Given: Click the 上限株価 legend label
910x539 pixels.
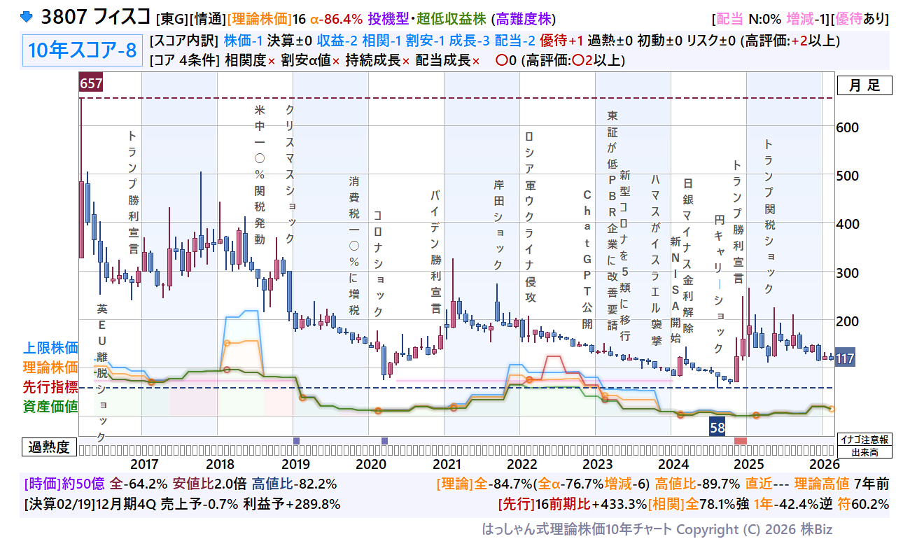Looking at the screenshot, I should click(50, 348).
